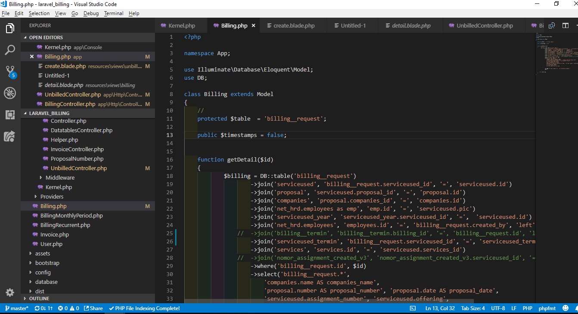This screenshot has height=314, width=578.
Task: Open the Debug view in activity bar
Action: click(10, 93)
